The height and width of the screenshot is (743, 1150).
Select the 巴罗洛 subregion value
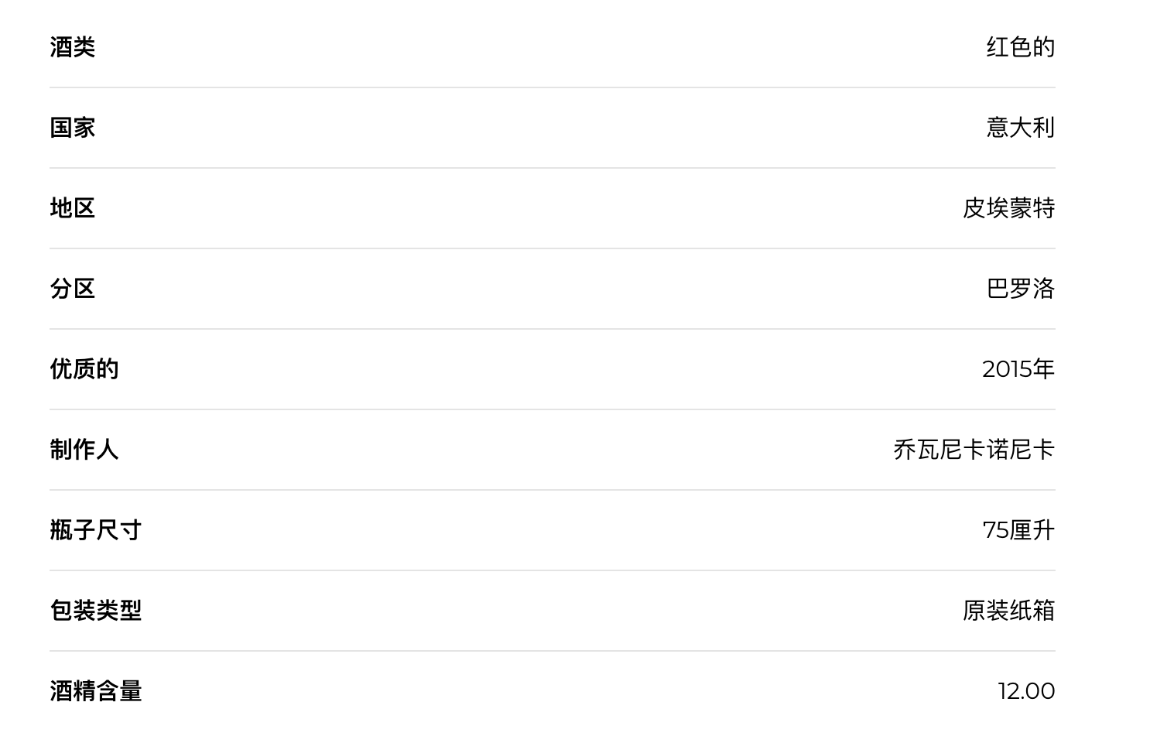[1020, 289]
